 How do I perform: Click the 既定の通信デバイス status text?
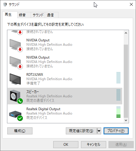coord(40,101)
